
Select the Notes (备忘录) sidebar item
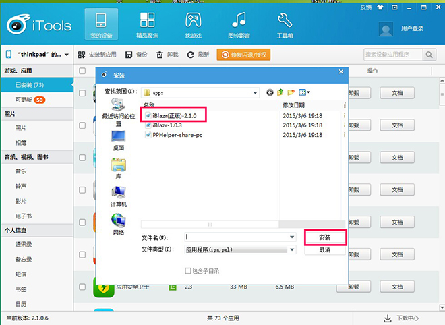(37, 260)
